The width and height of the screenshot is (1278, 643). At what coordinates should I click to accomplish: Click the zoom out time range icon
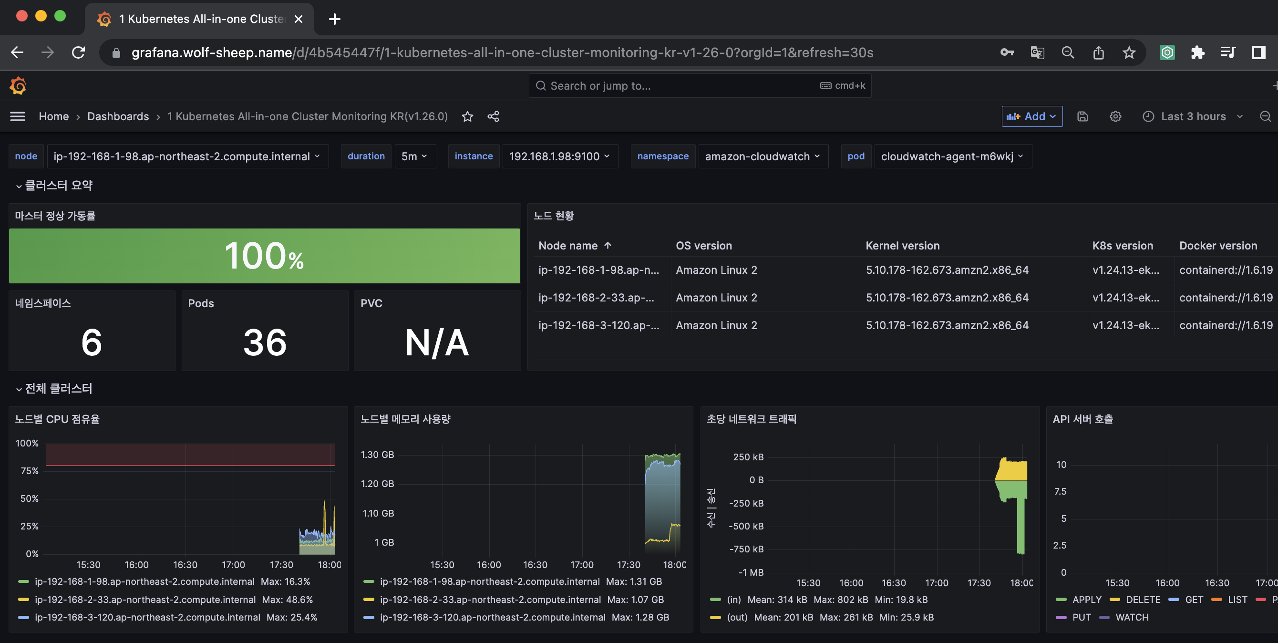(1265, 116)
